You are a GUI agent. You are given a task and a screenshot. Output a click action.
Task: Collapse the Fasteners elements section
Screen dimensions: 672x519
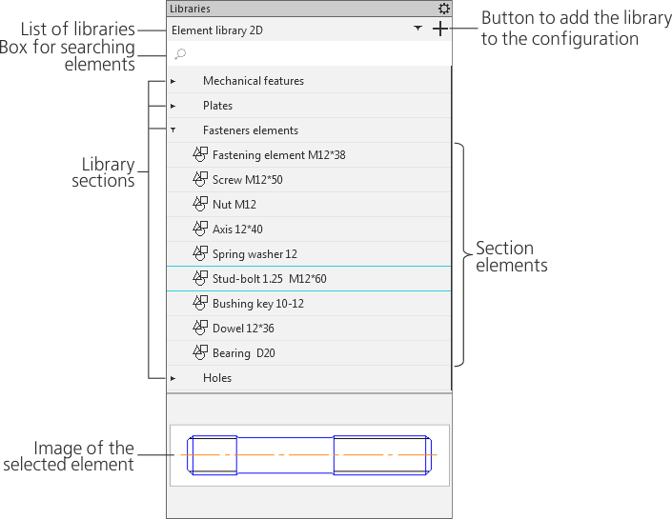[x=173, y=130]
